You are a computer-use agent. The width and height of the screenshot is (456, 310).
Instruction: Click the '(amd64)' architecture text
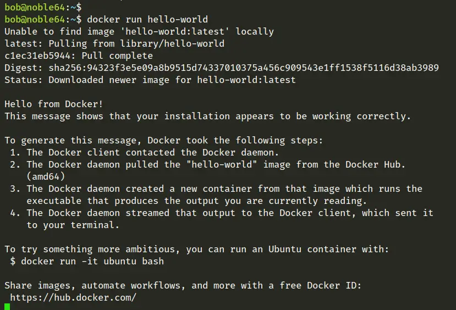pyautogui.click(x=46, y=176)
